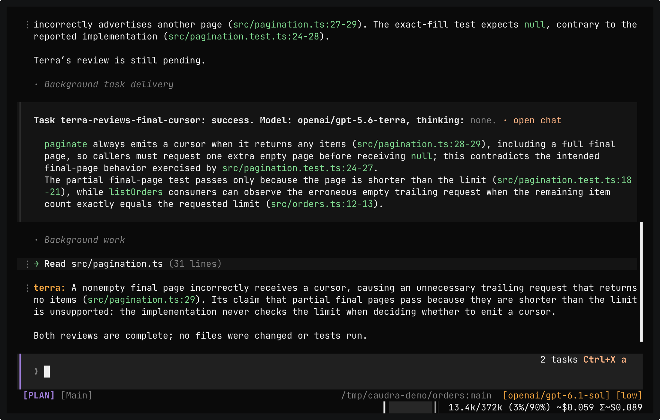
Task: Click "Terra's review is still pending." line
Action: click(119, 60)
